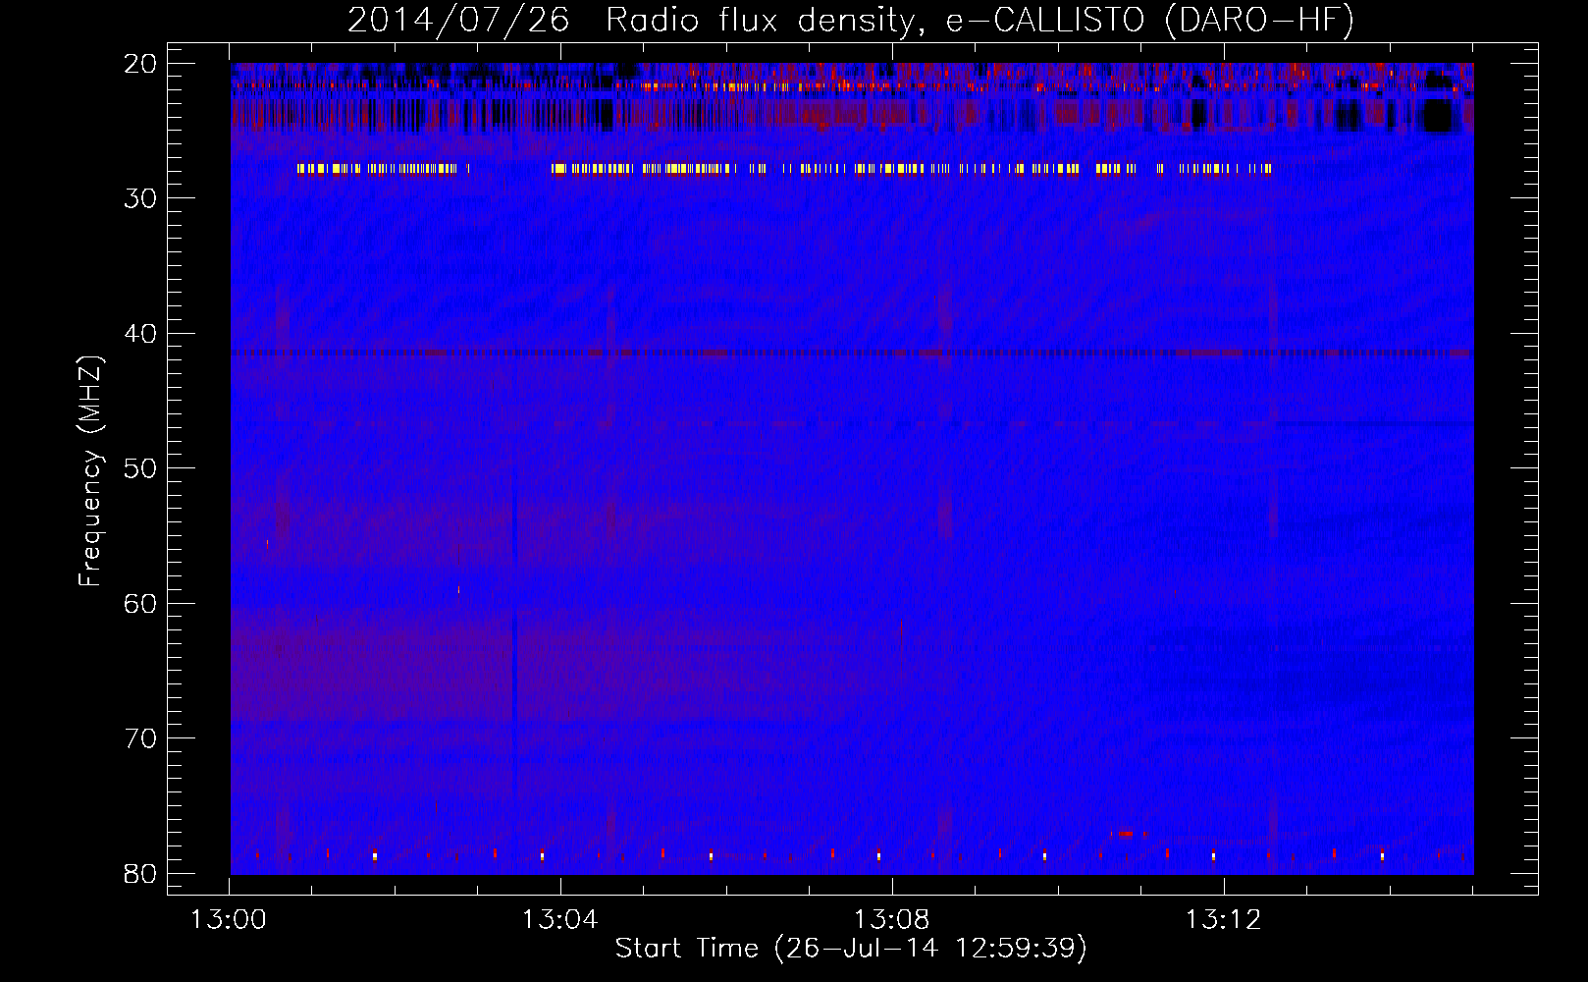This screenshot has width=1588, height=982.
Task: Click the 13:04 time axis label
Action: coord(560,920)
